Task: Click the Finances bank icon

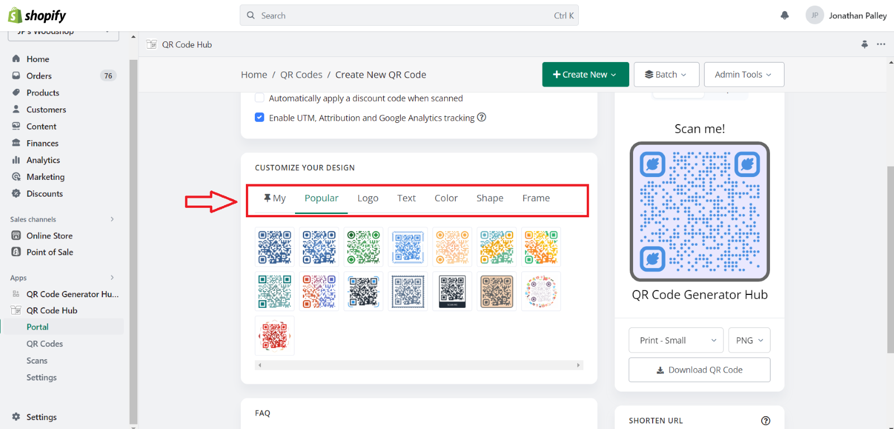Action: click(16, 142)
